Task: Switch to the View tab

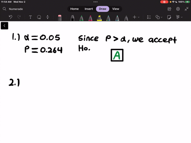Action: 116,9
